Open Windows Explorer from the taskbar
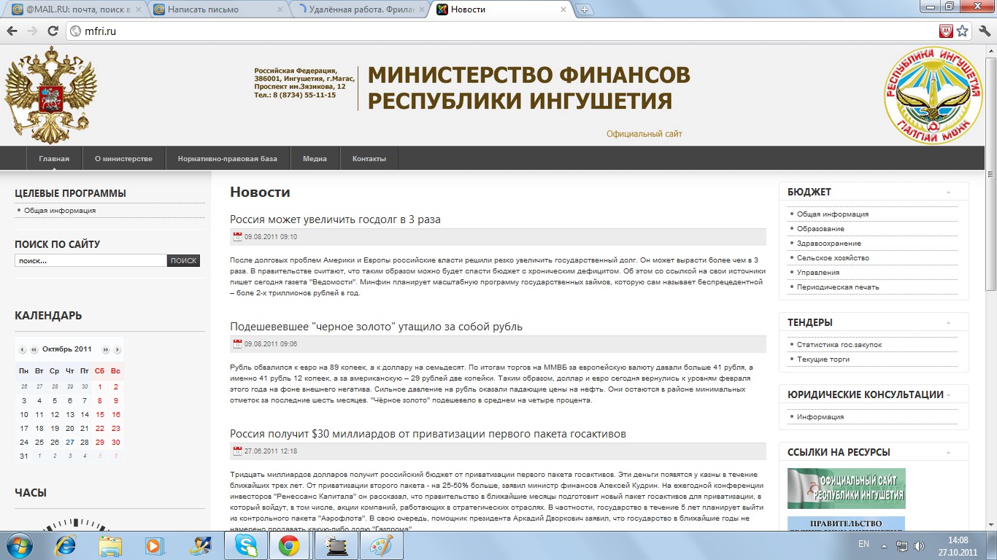 point(110,545)
